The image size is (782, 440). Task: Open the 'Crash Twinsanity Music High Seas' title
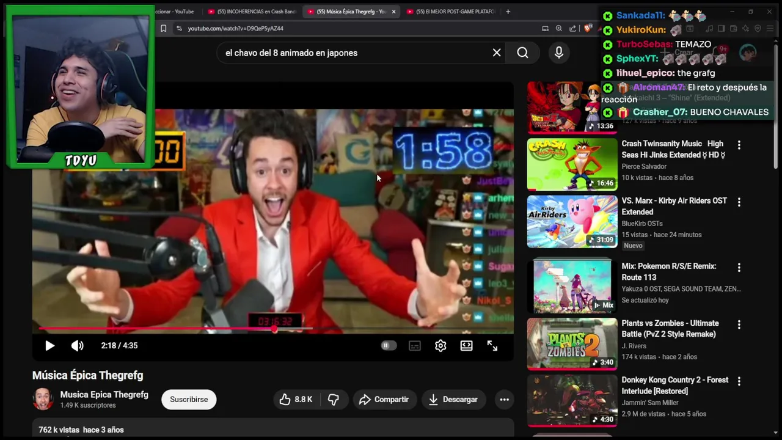coord(673,149)
